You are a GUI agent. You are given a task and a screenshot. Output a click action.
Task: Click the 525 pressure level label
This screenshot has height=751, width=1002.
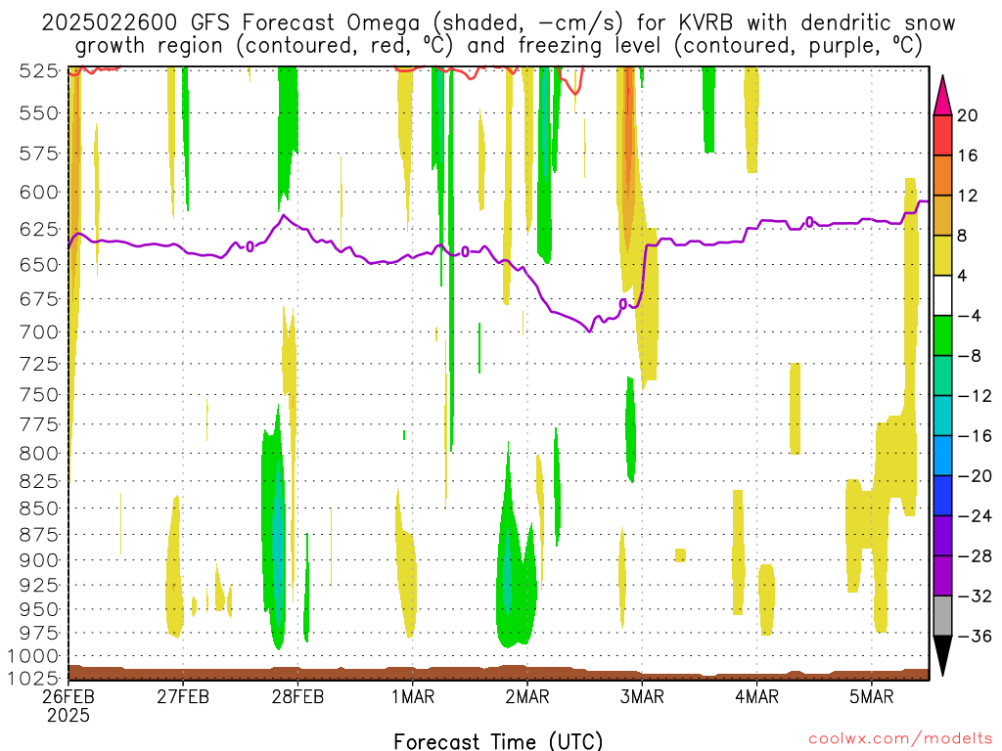[x=39, y=70]
